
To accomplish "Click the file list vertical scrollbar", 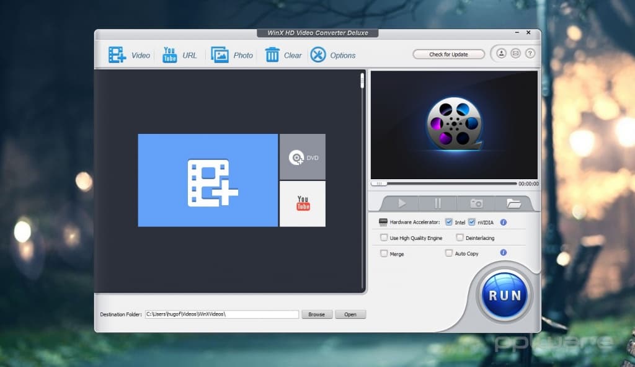I will point(362,180).
